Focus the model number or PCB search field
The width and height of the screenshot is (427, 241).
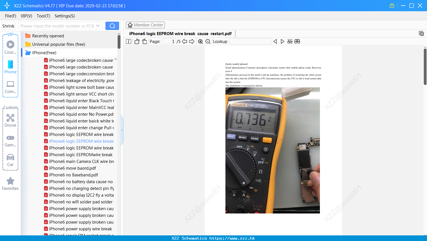click(x=57, y=26)
